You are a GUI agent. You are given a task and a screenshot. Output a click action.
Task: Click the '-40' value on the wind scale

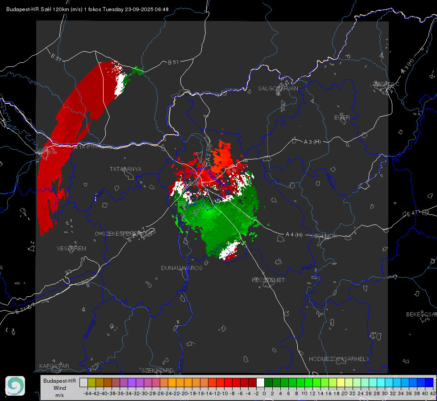coord(104,393)
